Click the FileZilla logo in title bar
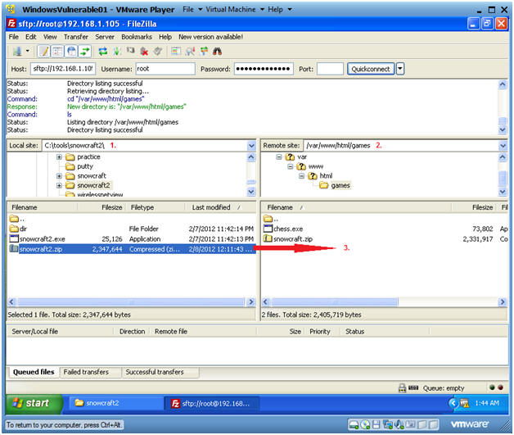 (x=11, y=24)
